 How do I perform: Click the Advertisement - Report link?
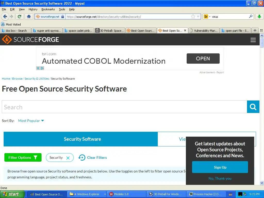click(212, 72)
